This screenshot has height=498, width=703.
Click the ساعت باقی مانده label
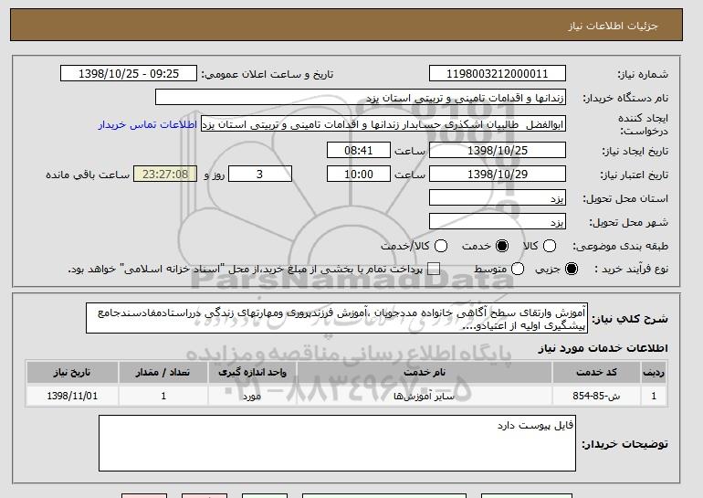pyautogui.click(x=88, y=175)
